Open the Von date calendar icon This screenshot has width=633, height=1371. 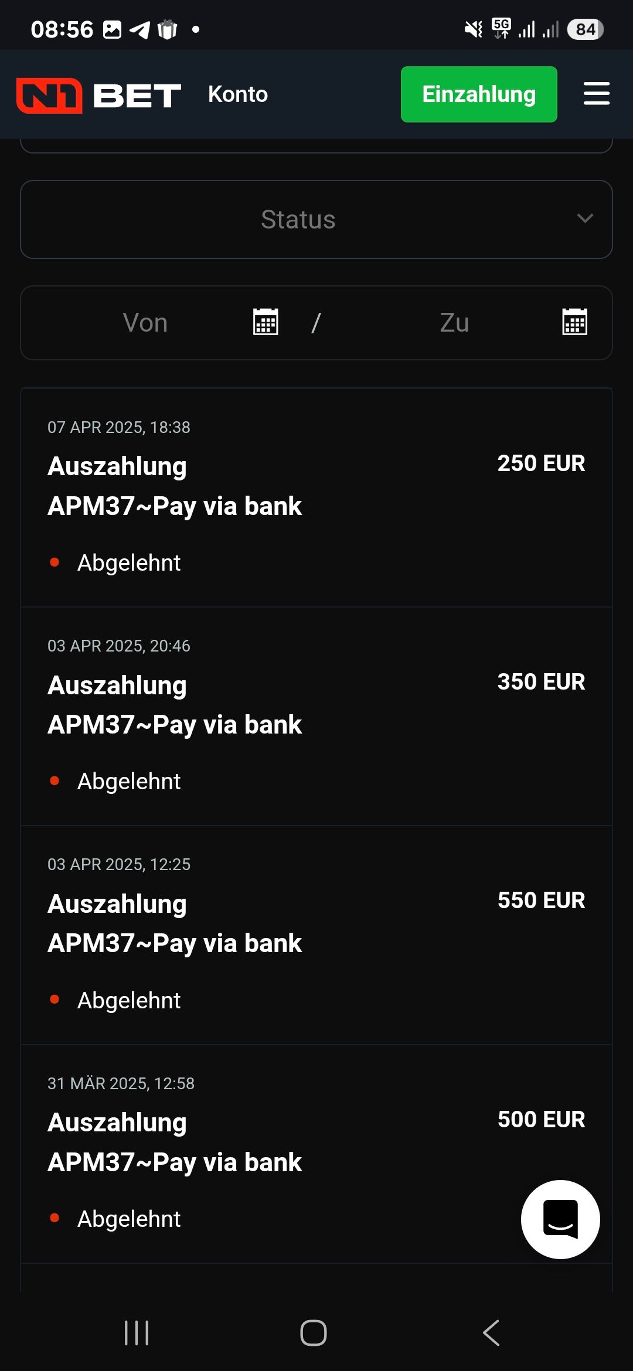266,322
